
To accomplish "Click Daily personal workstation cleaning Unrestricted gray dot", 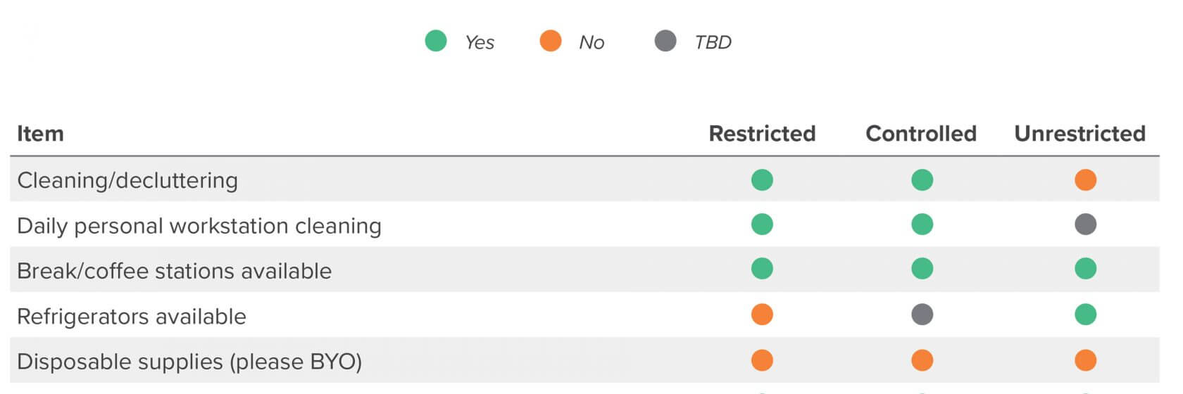I will point(1086,224).
